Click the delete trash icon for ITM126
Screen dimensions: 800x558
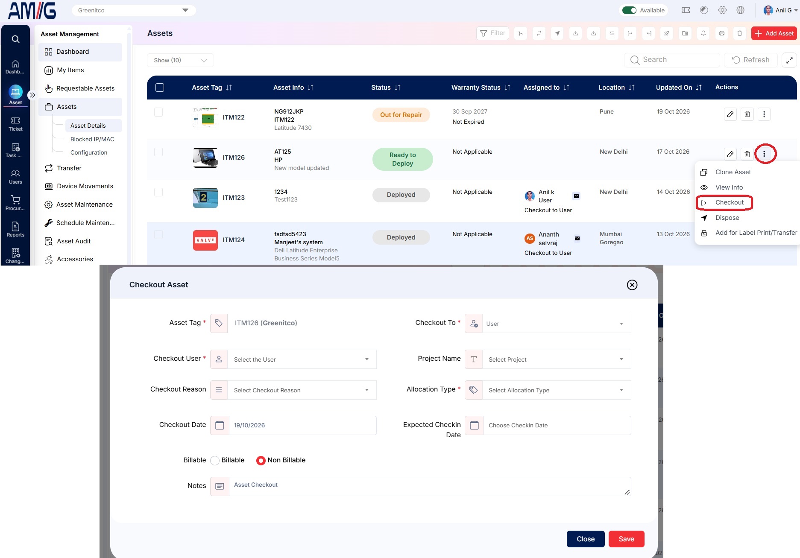[x=747, y=154]
